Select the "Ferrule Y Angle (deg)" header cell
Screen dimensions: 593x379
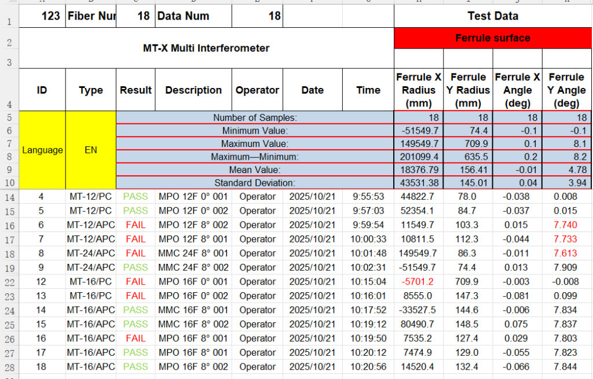coord(566,90)
